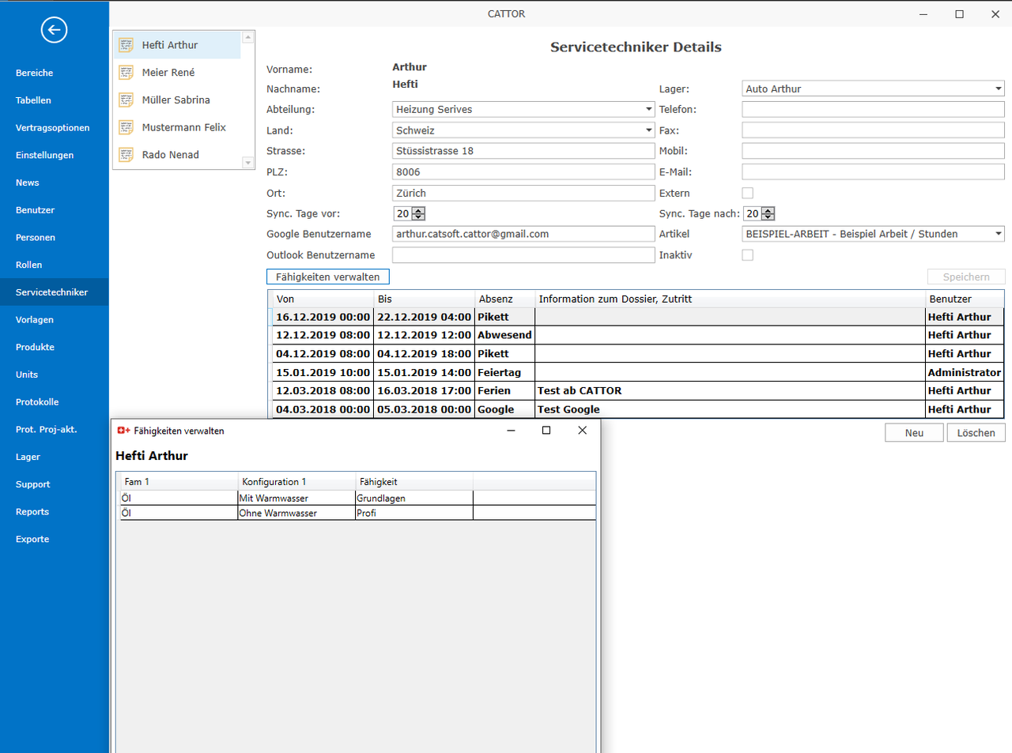Open the Lager dropdown showing Auto Arthur
The width and height of the screenshot is (1012, 753).
pos(998,89)
